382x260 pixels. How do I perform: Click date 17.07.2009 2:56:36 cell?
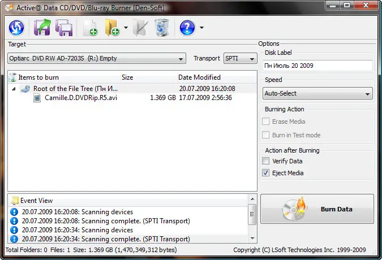point(205,98)
